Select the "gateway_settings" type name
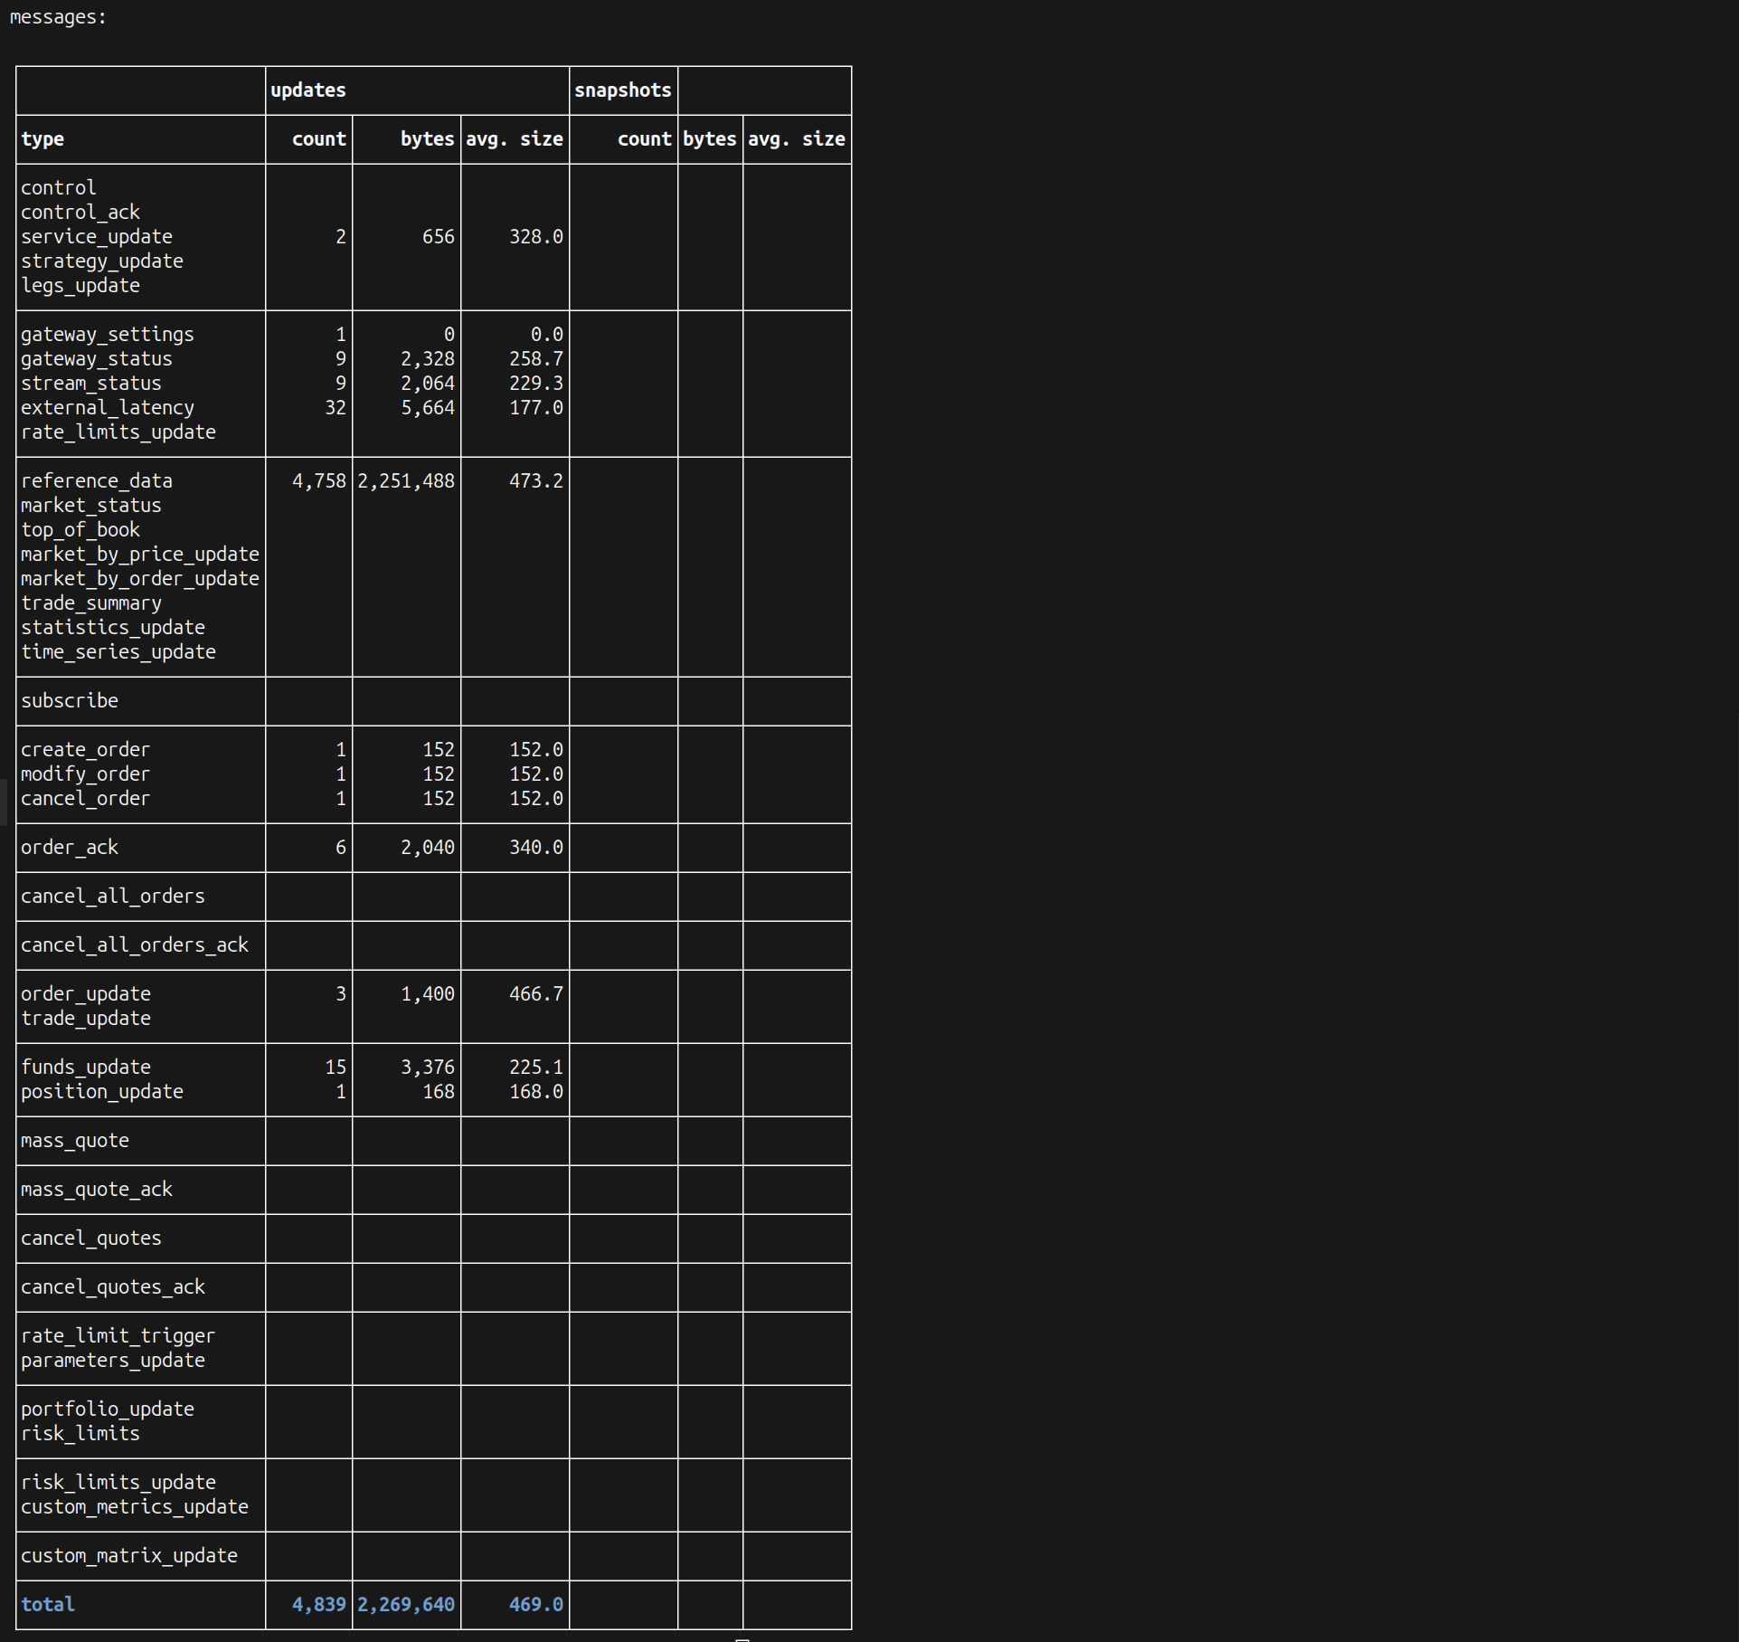 108,335
